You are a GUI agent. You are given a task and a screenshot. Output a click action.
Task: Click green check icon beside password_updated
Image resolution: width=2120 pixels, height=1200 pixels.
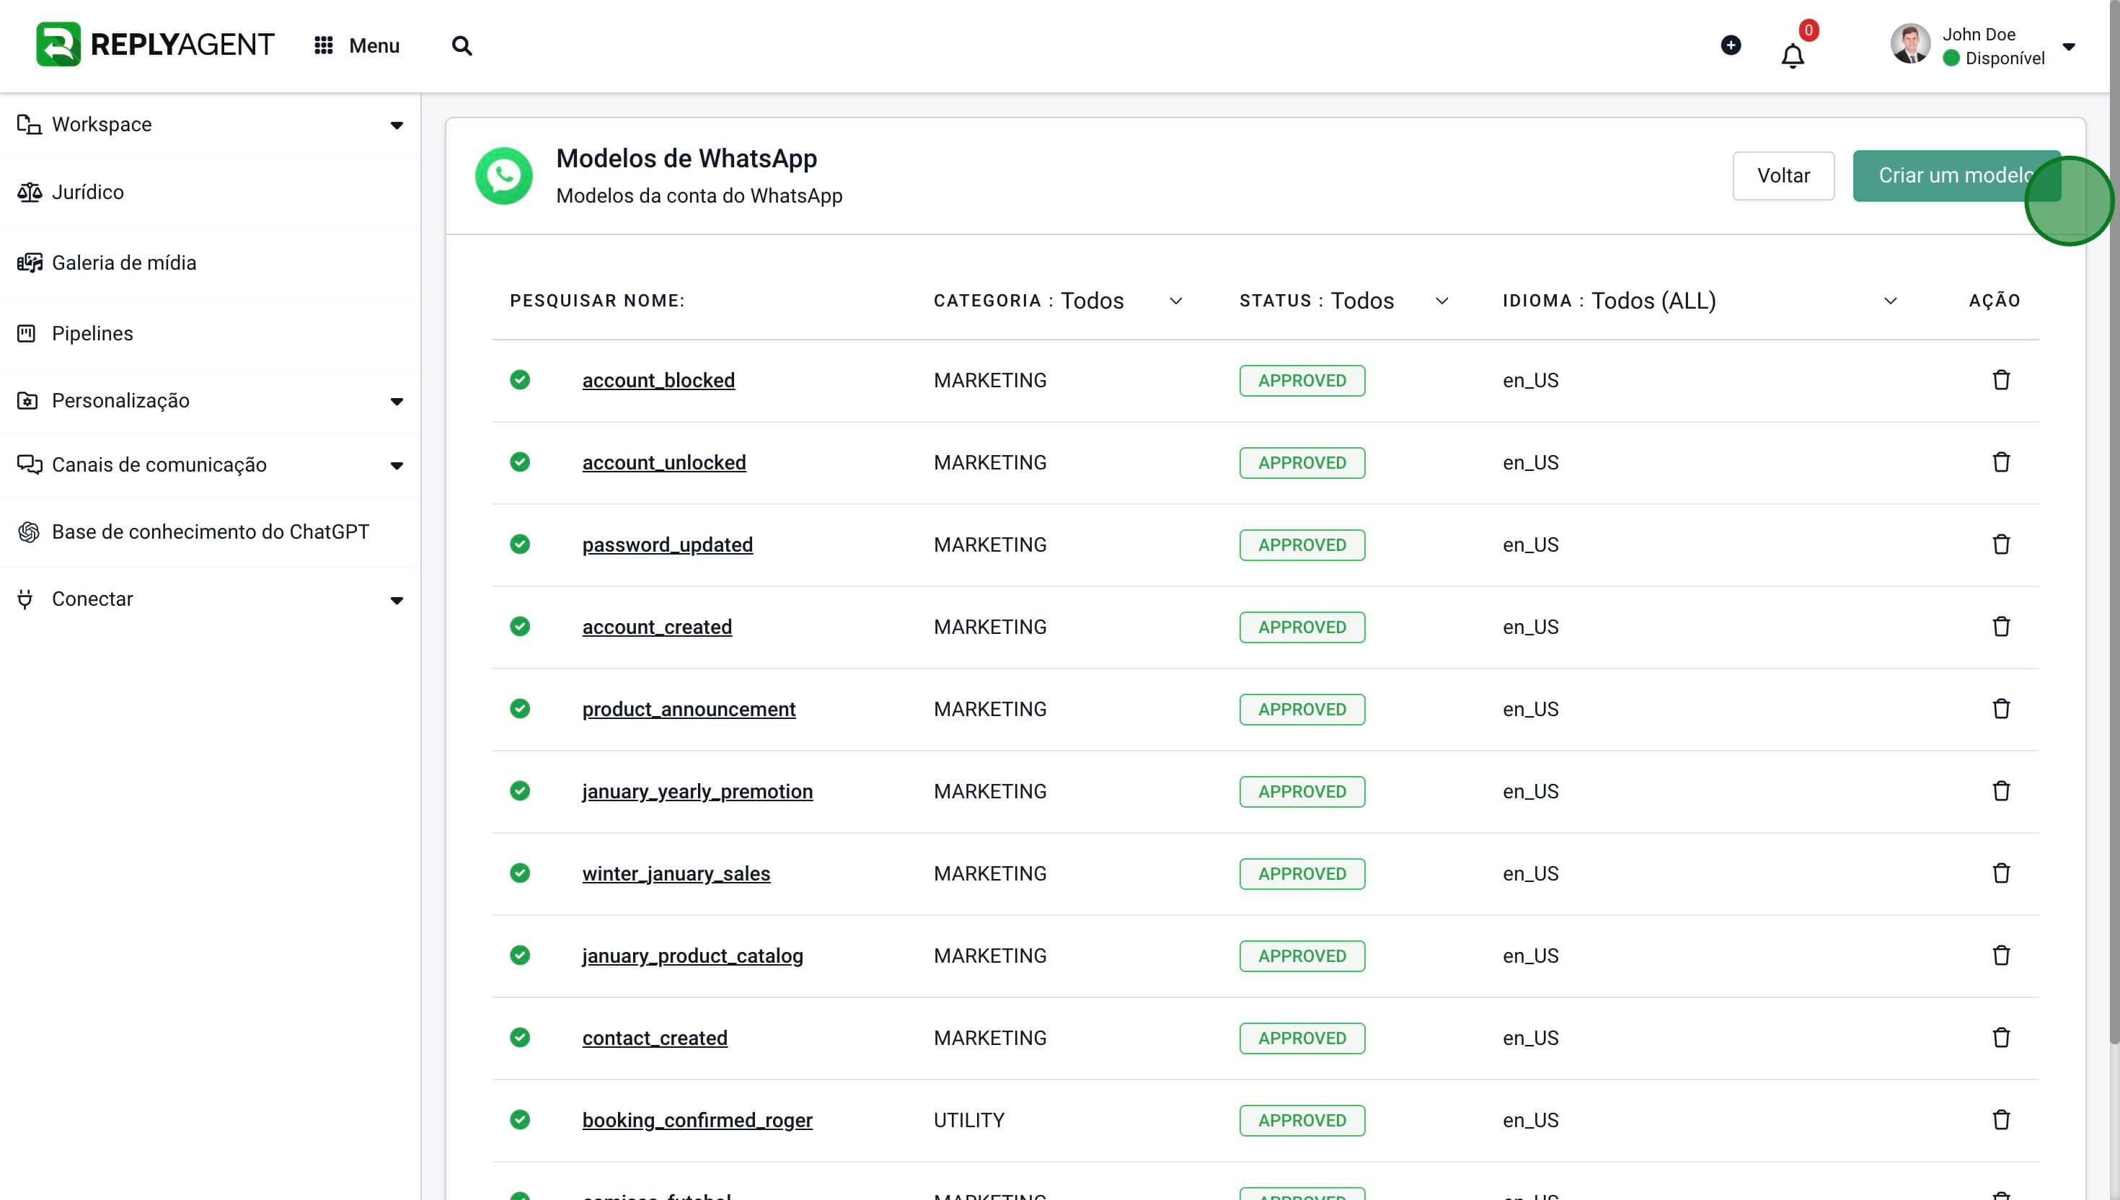coord(519,544)
